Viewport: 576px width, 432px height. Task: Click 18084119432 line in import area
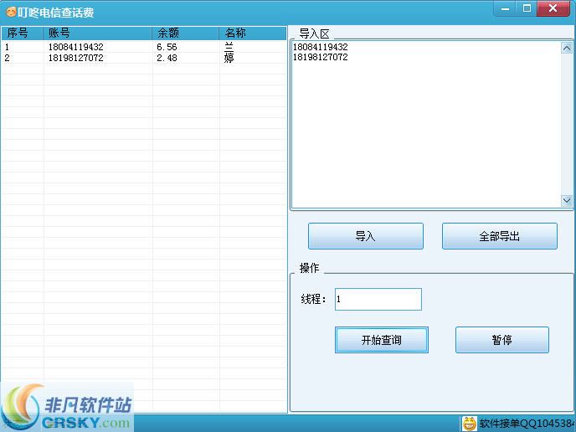321,47
